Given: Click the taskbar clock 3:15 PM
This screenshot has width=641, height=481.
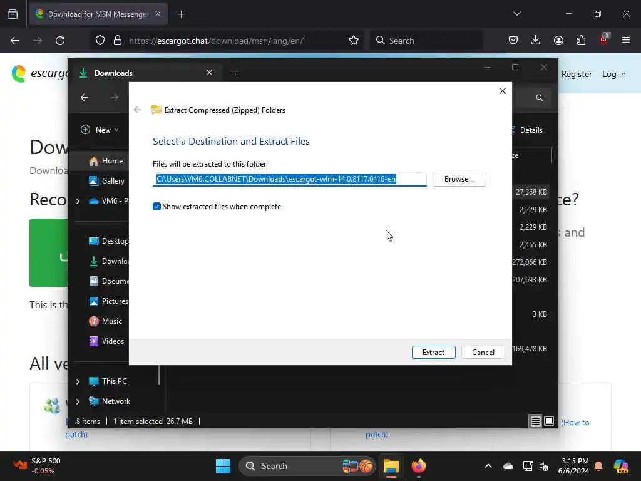Looking at the screenshot, I should (x=574, y=466).
